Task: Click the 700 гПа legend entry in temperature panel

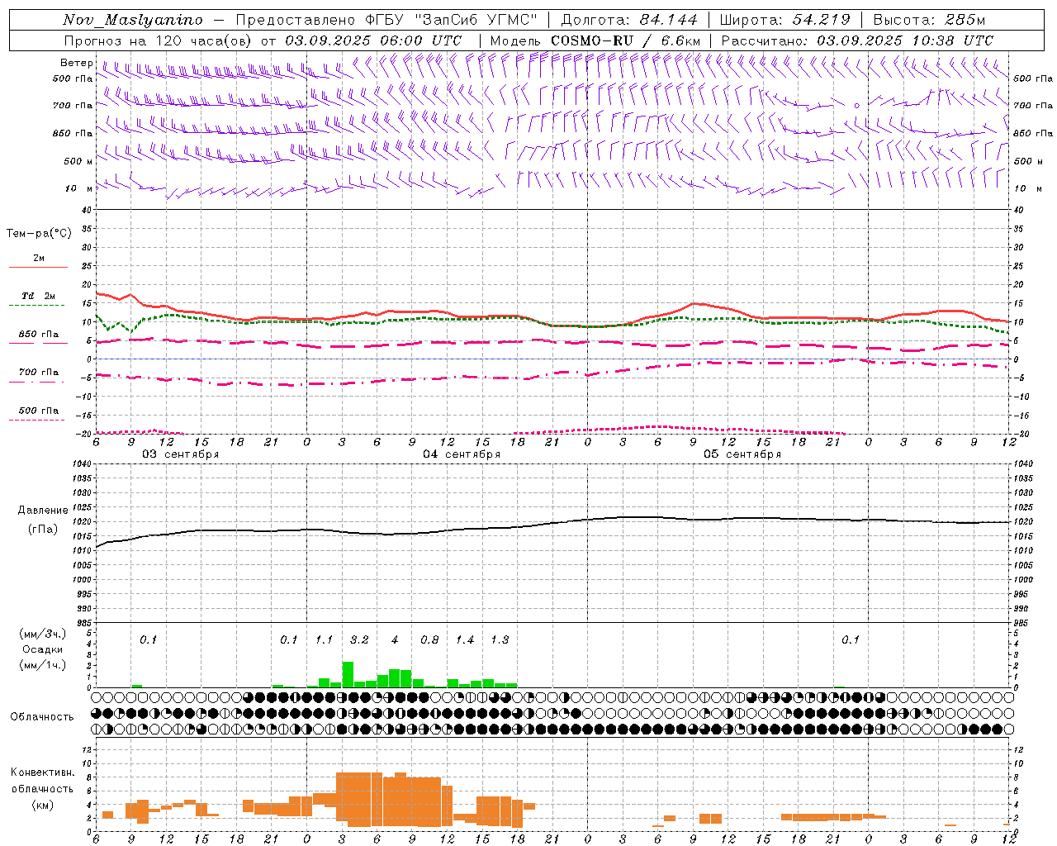Action: (x=38, y=373)
